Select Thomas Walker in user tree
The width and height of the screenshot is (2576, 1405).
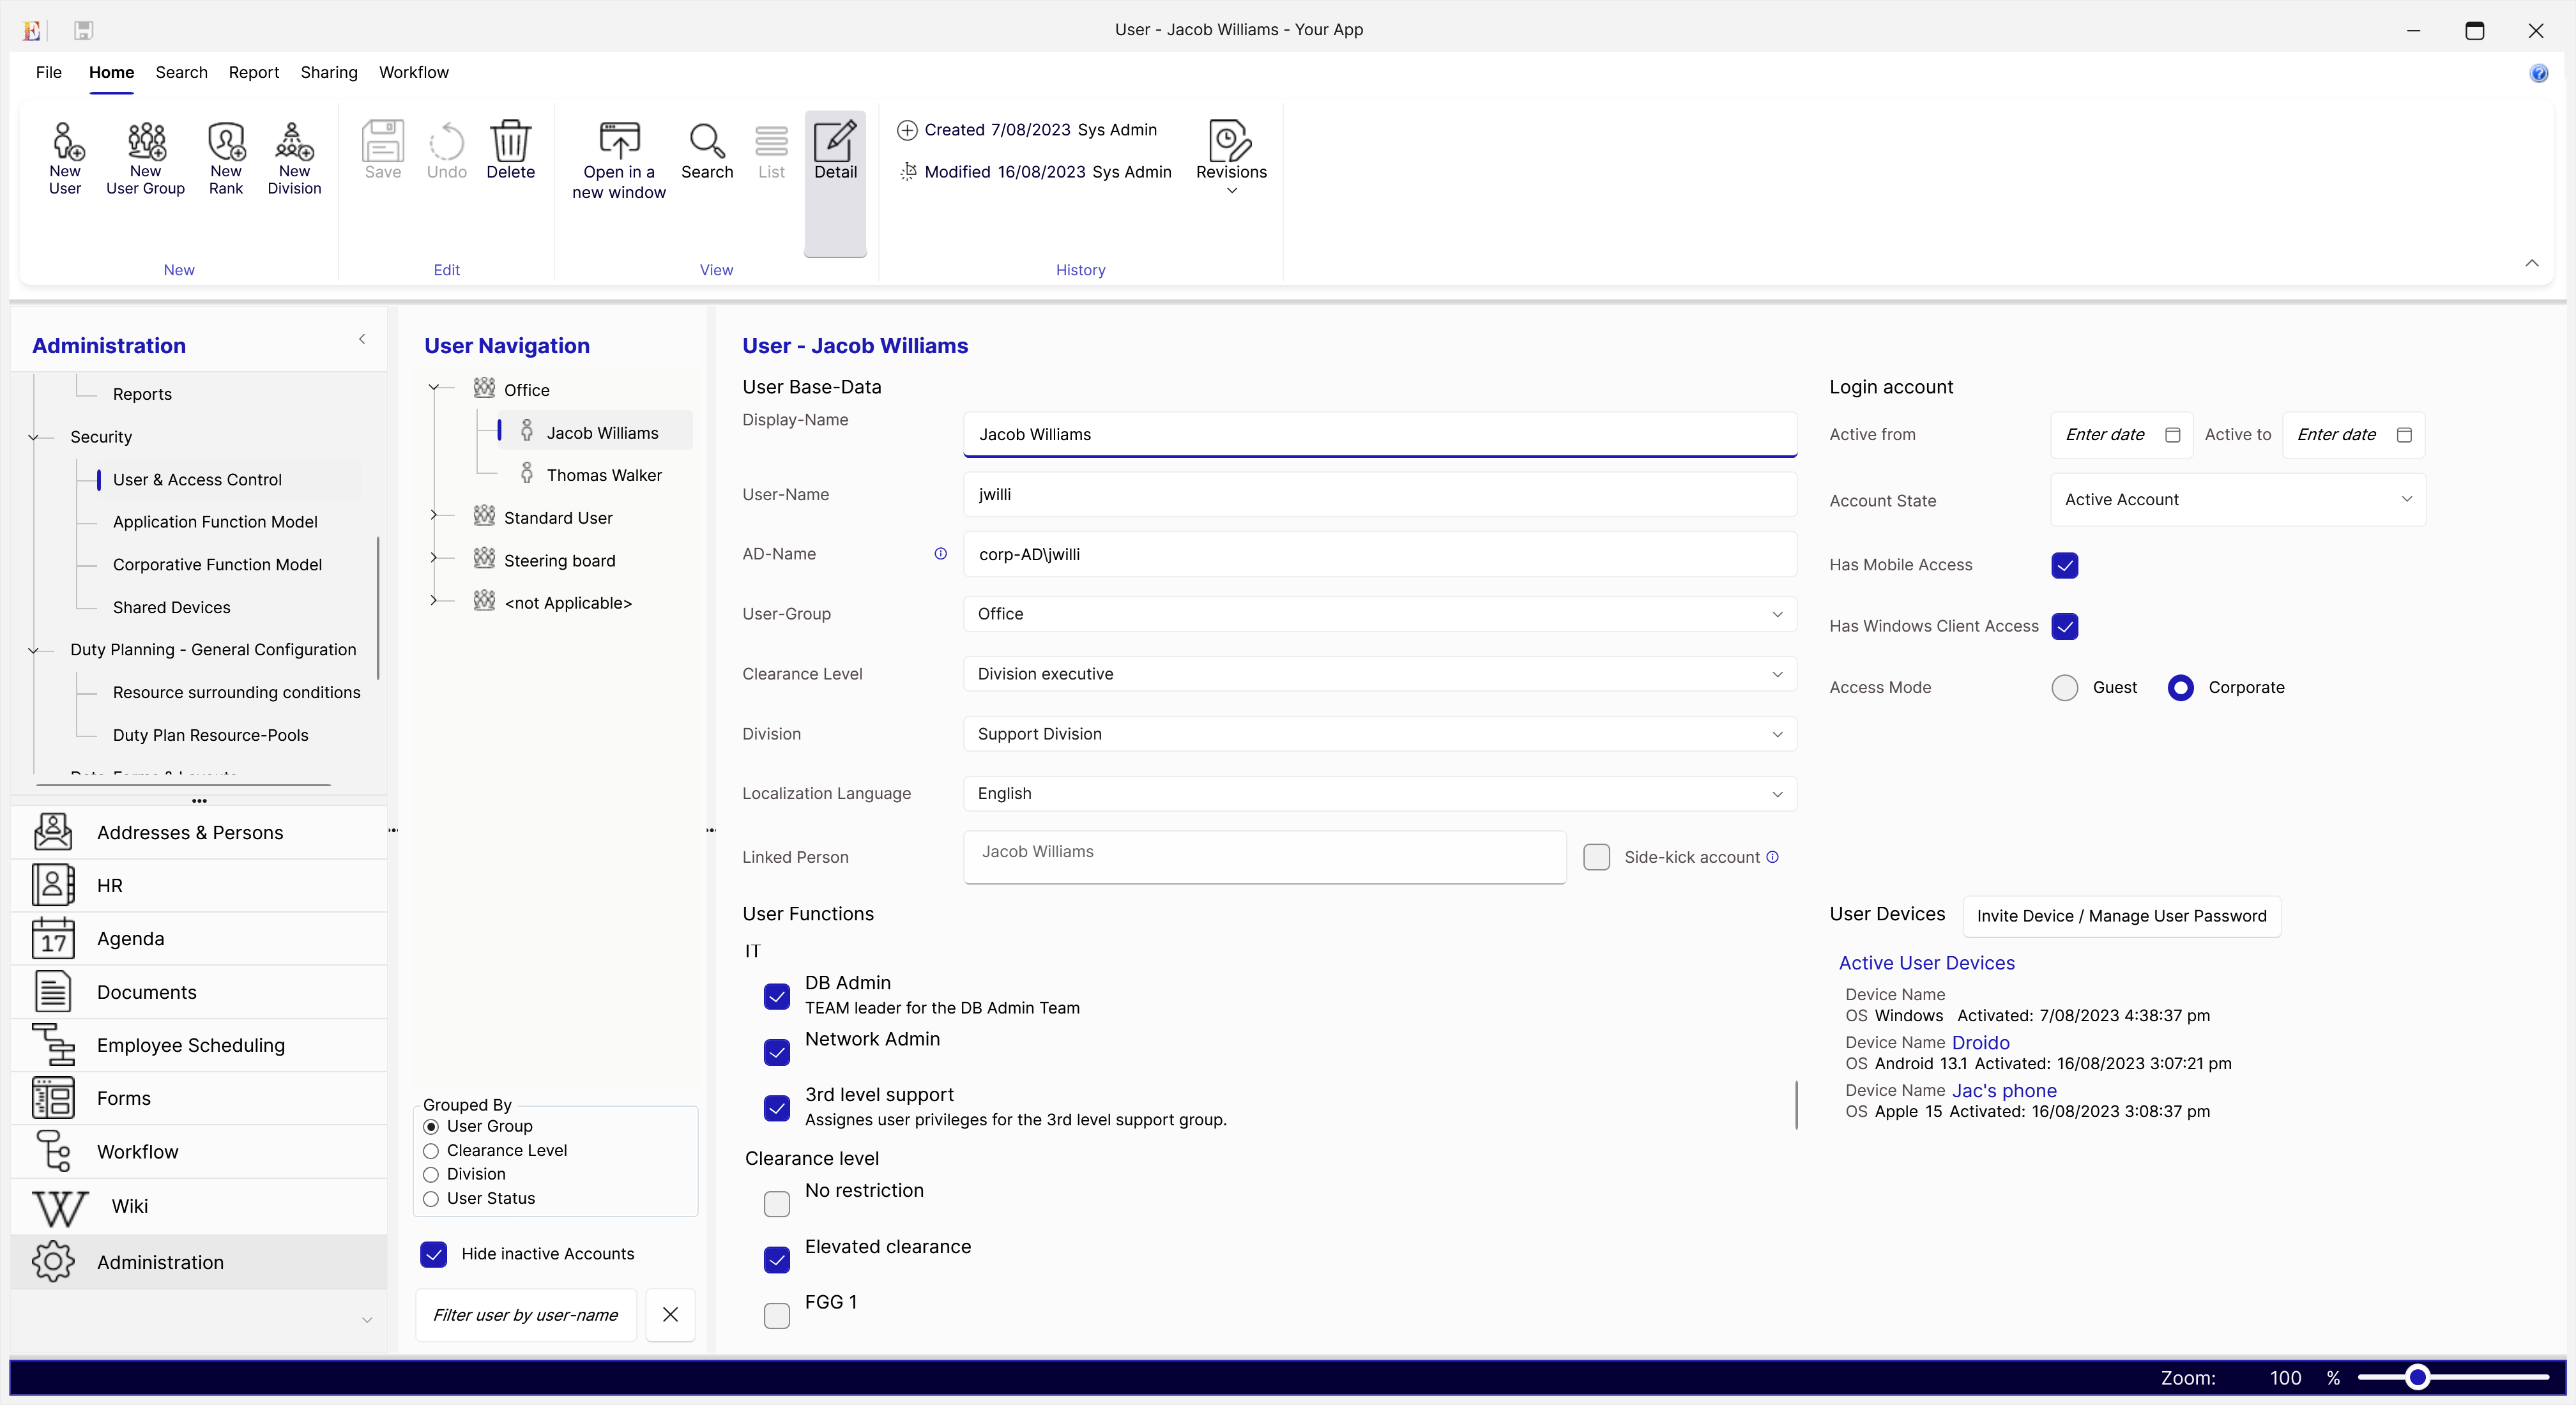(604, 475)
